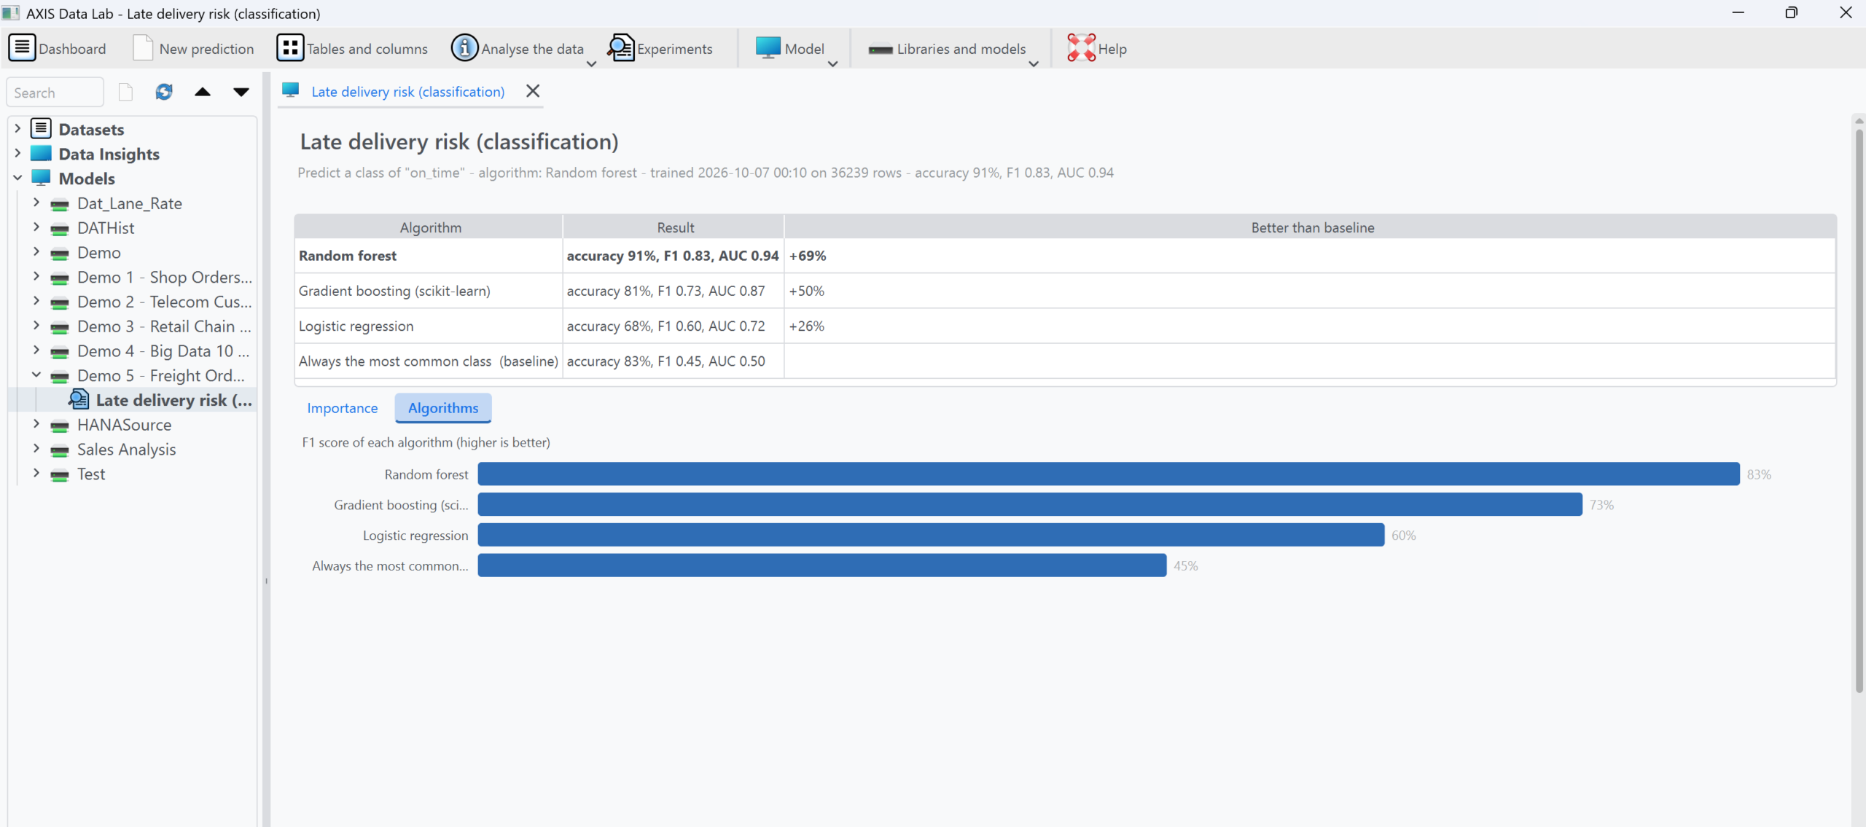Select Demo 2 - Telecom Cus... item
Viewport: 1866px width, 827px height.
[165, 302]
